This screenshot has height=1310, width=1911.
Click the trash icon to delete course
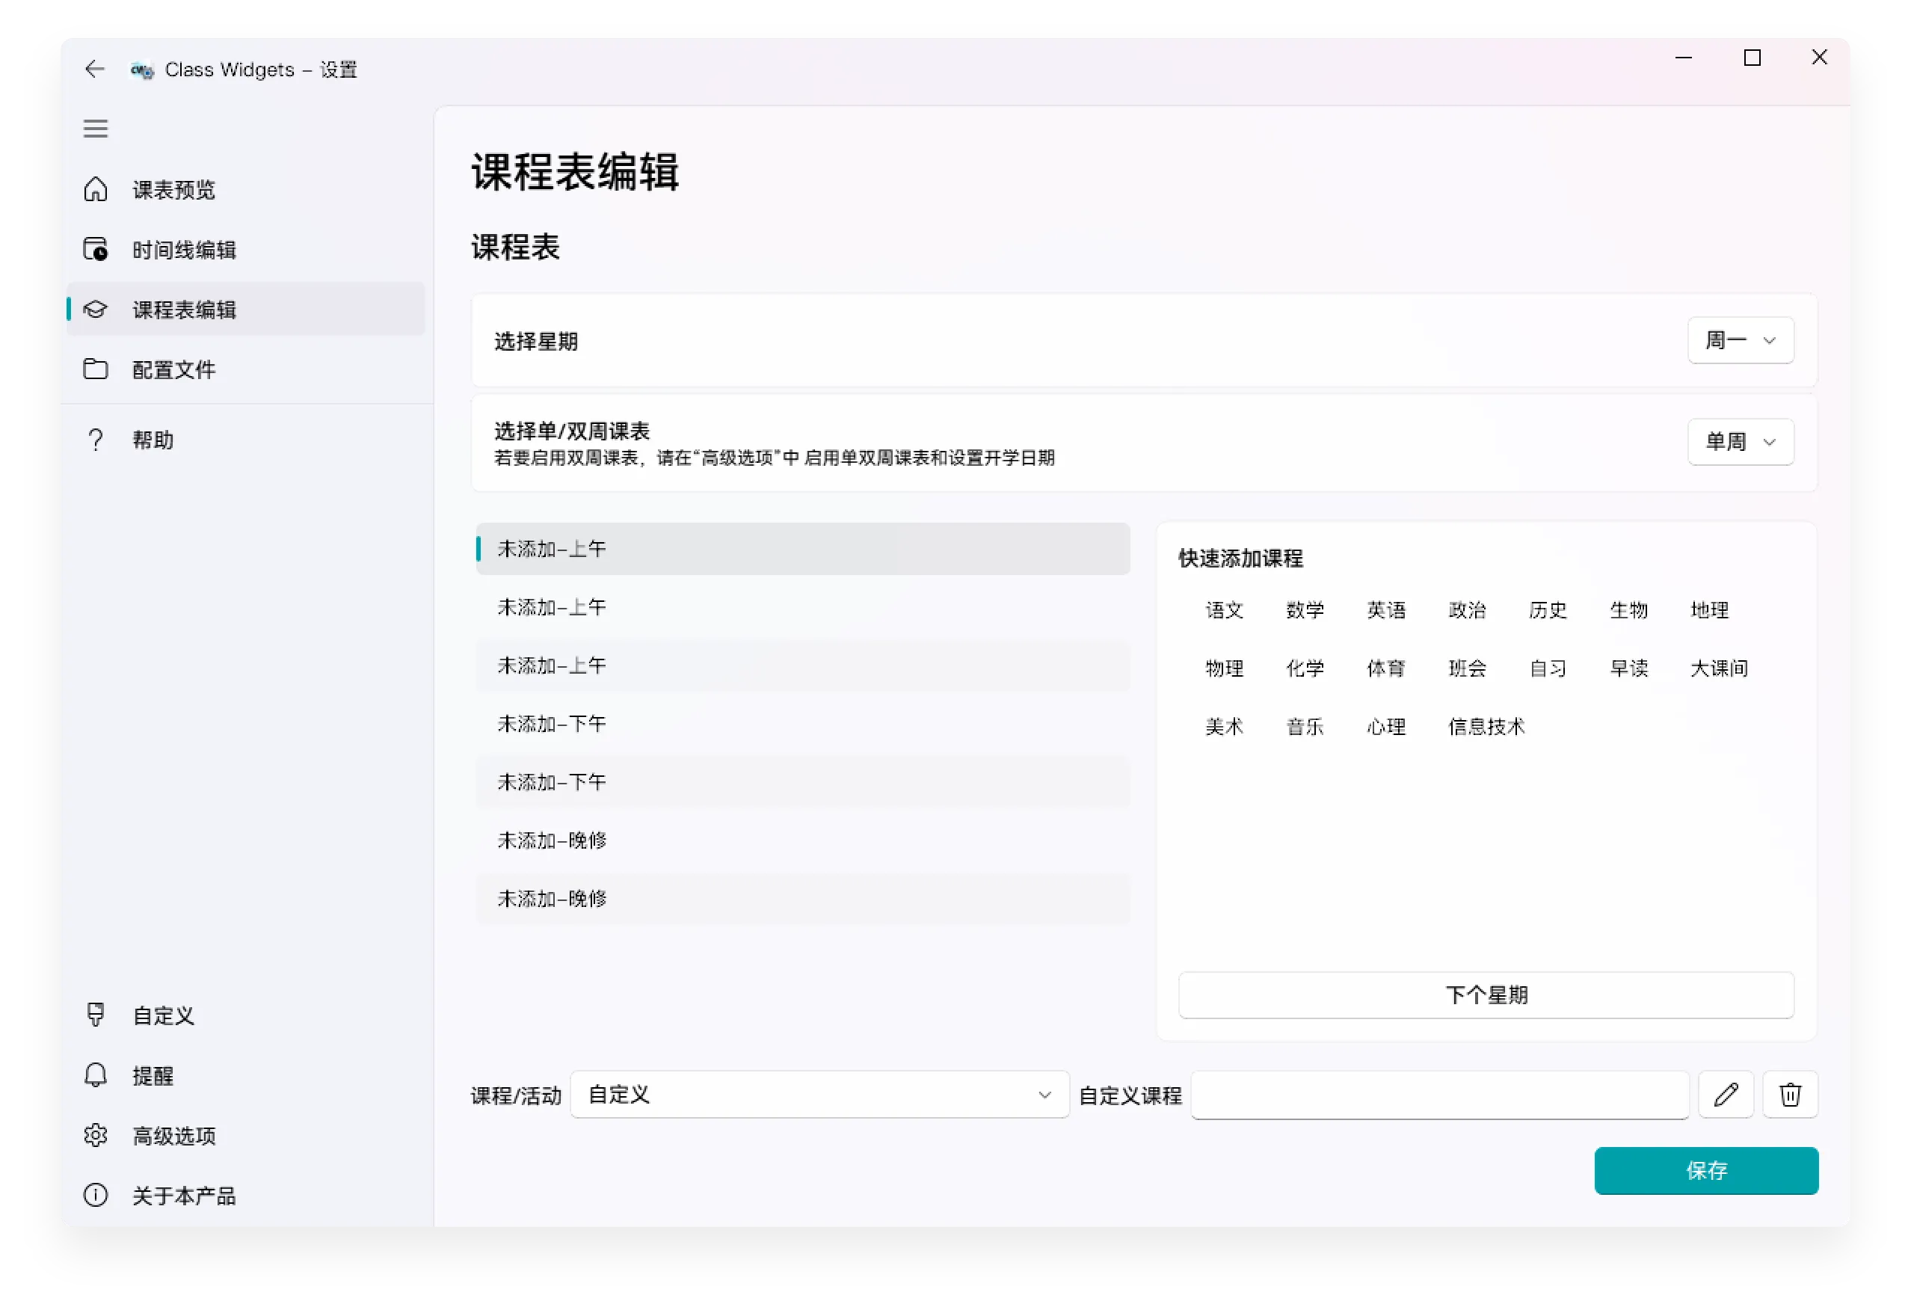(x=1790, y=1095)
